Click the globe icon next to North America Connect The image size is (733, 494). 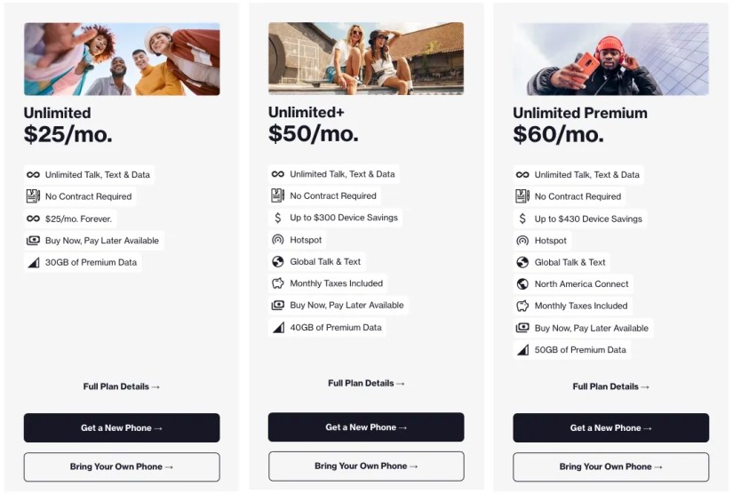522,283
